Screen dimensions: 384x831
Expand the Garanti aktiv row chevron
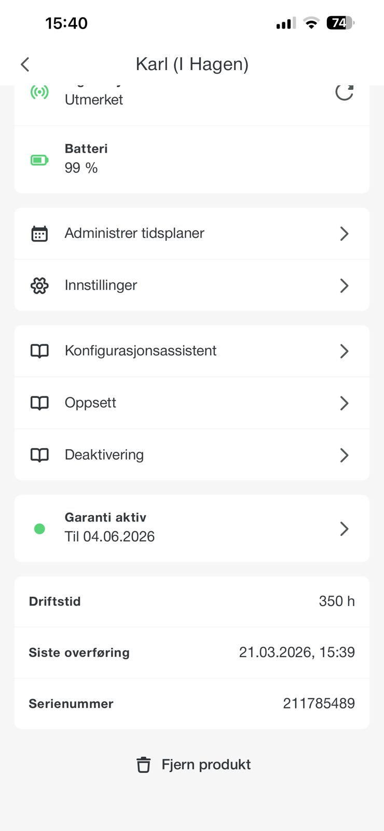[x=344, y=529]
